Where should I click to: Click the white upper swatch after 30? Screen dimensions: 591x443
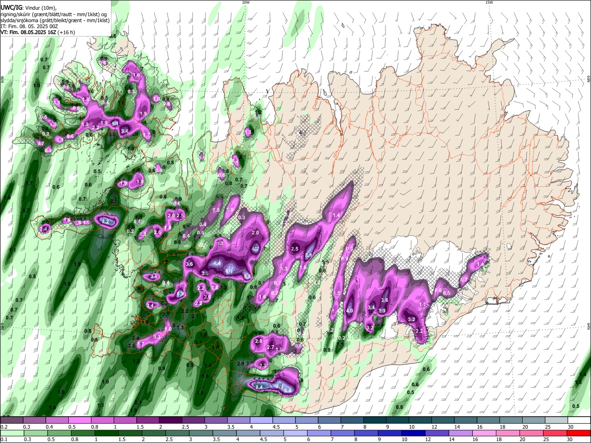[579, 420]
